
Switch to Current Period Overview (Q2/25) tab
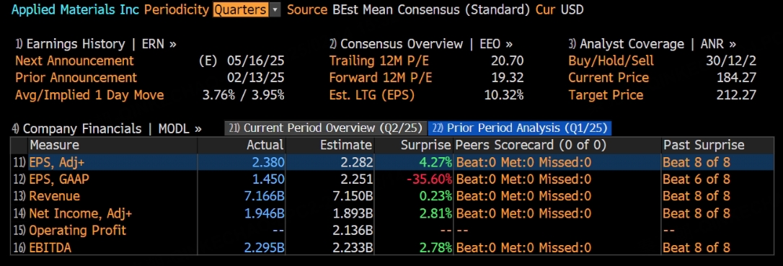point(326,128)
